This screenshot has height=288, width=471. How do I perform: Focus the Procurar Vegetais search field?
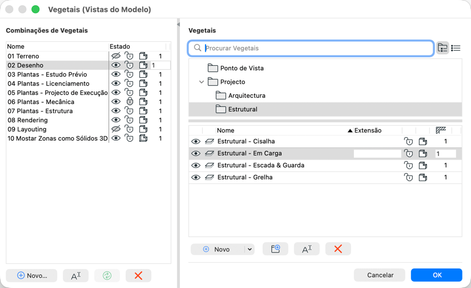click(x=311, y=48)
